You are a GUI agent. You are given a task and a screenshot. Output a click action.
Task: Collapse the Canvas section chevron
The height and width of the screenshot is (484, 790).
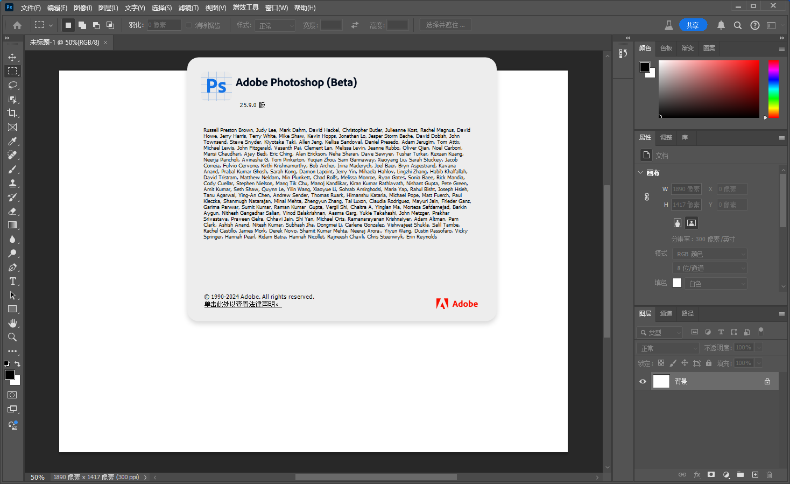coord(640,173)
